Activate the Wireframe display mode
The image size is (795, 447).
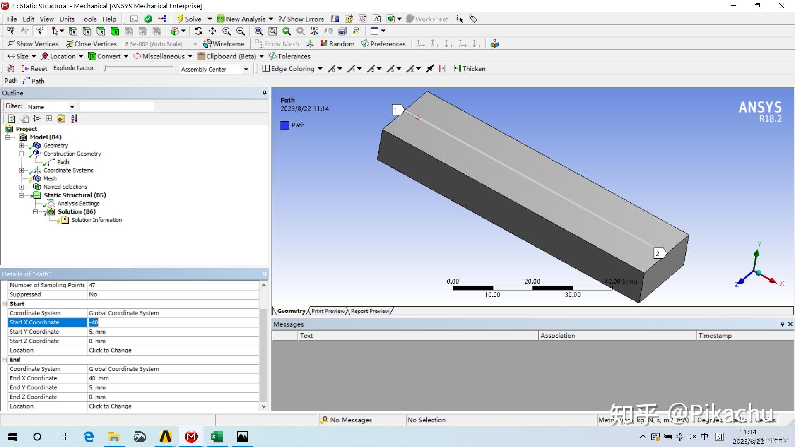tap(224, 43)
